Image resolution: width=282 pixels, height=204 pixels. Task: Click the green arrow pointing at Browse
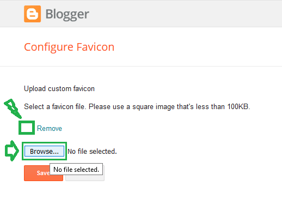(11, 151)
